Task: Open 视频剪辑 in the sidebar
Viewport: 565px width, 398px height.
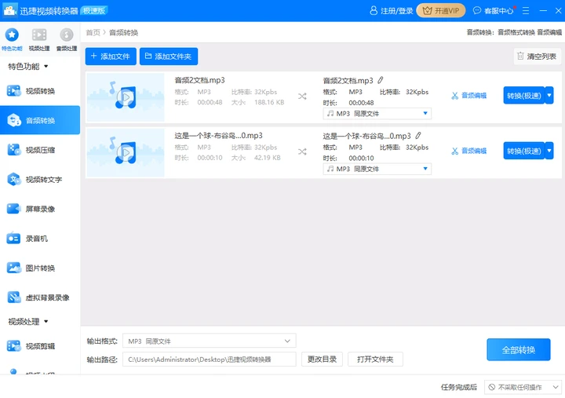Action: [x=40, y=346]
